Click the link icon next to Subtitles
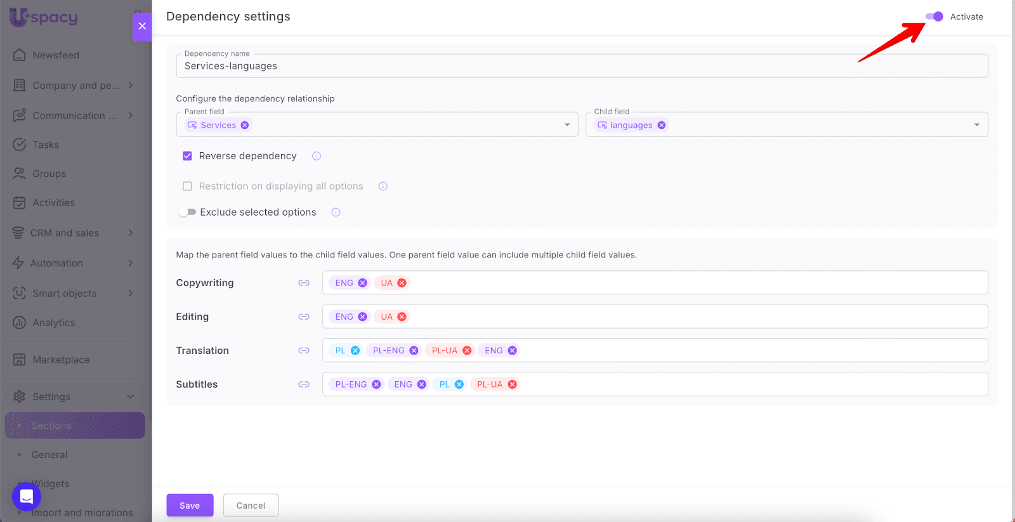The height and width of the screenshot is (522, 1015). [x=304, y=384]
